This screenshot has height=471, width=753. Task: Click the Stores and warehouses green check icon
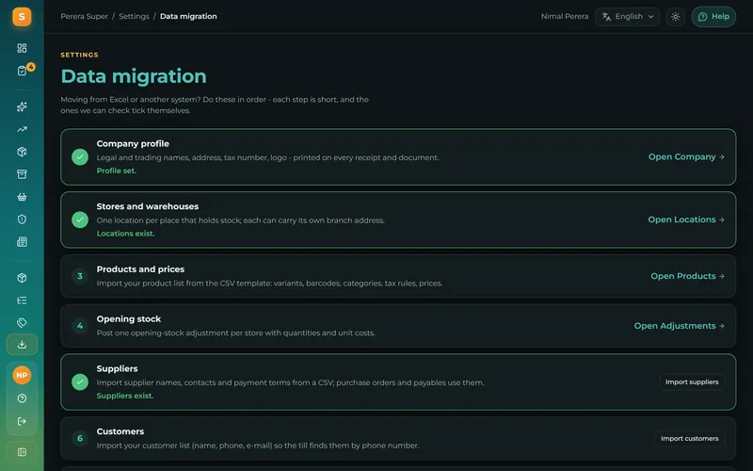[x=80, y=219]
